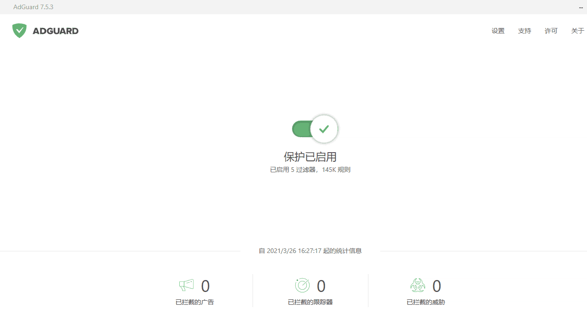Open the 设置 settings menu
Viewport: 587px width, 330px height.
pos(498,31)
